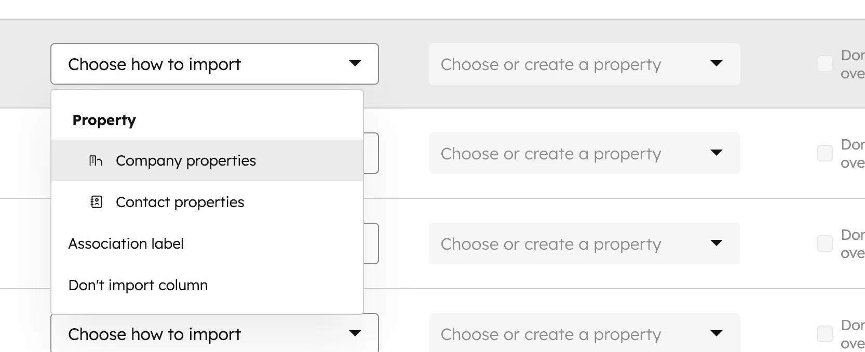Click the caret in the bottom property field
The image size is (865, 352).
(x=717, y=334)
